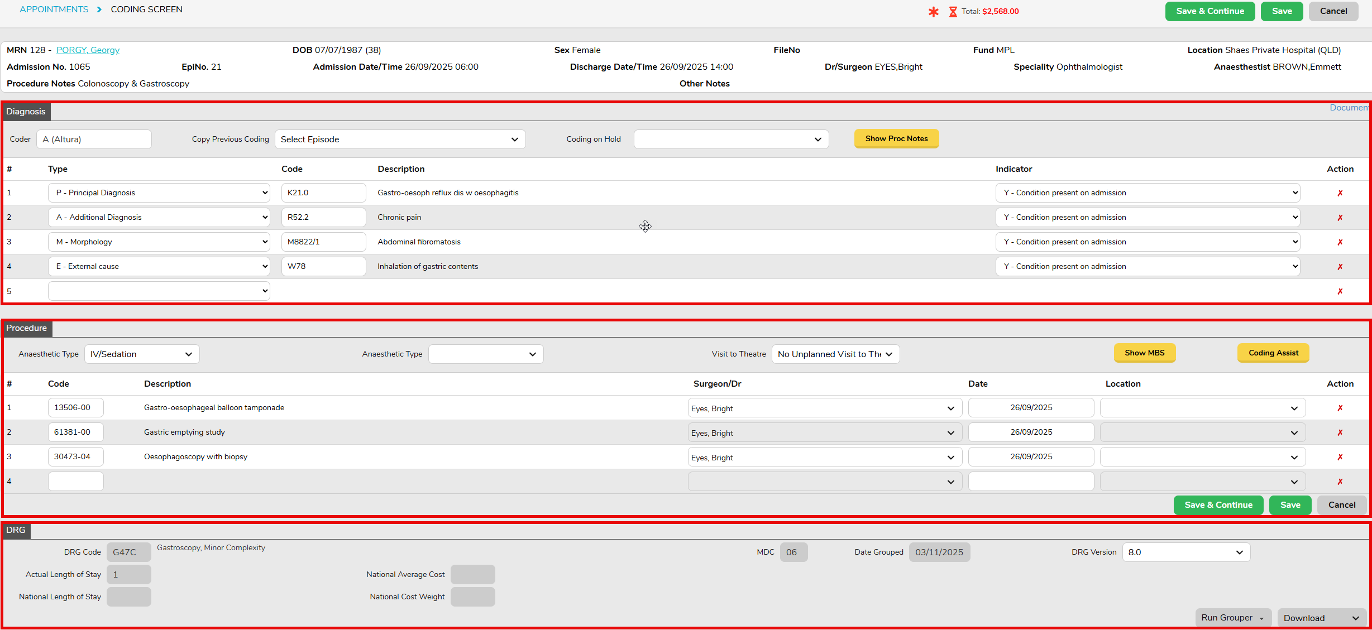Remove the W78 external cause row
Screen dimensions: 1372x630
point(1340,267)
